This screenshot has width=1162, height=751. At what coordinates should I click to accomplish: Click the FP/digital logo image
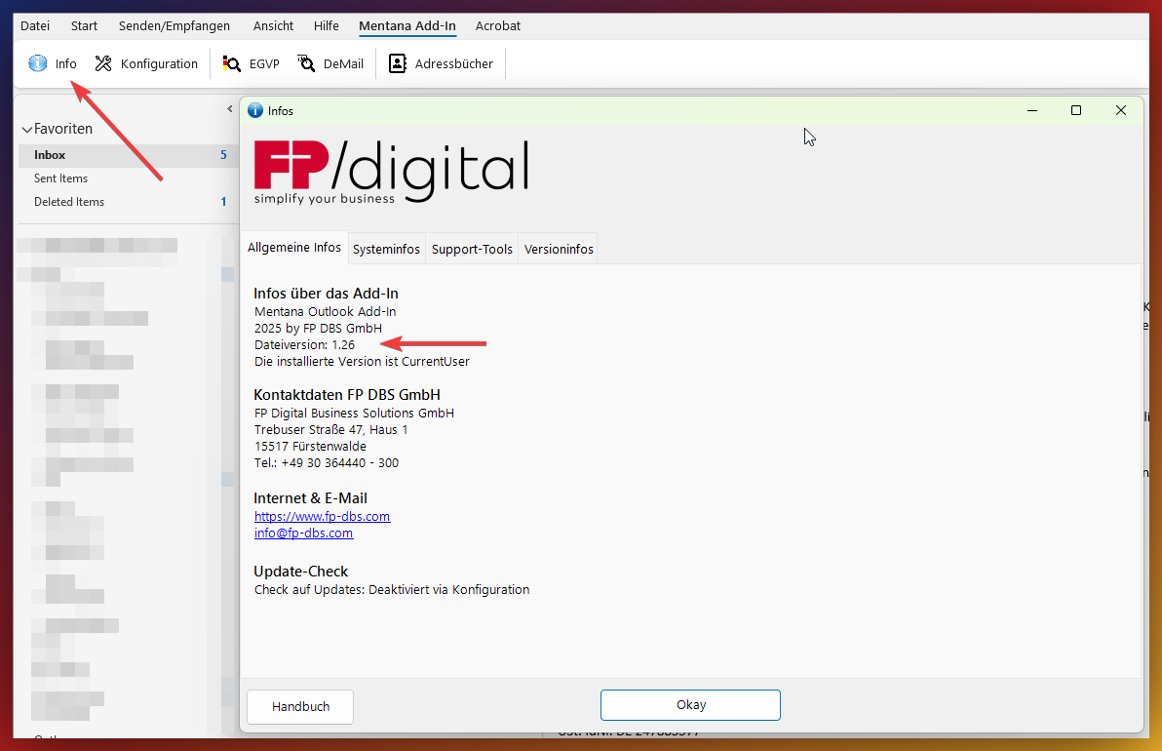(391, 172)
